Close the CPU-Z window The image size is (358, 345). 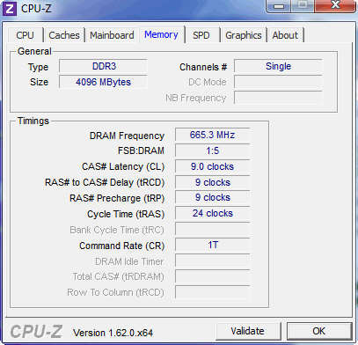tap(336, 6)
